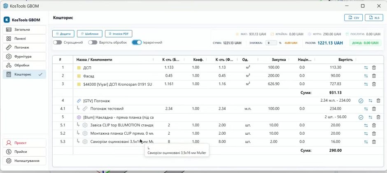387x173 pixels.
Task: Open the Обробки sidebar section
Action: [24, 65]
